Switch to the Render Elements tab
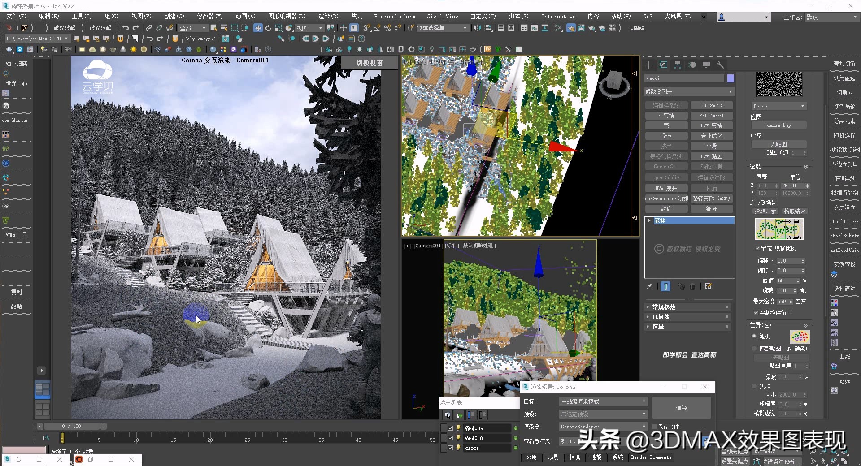Image resolution: width=861 pixels, height=466 pixels. 652,457
